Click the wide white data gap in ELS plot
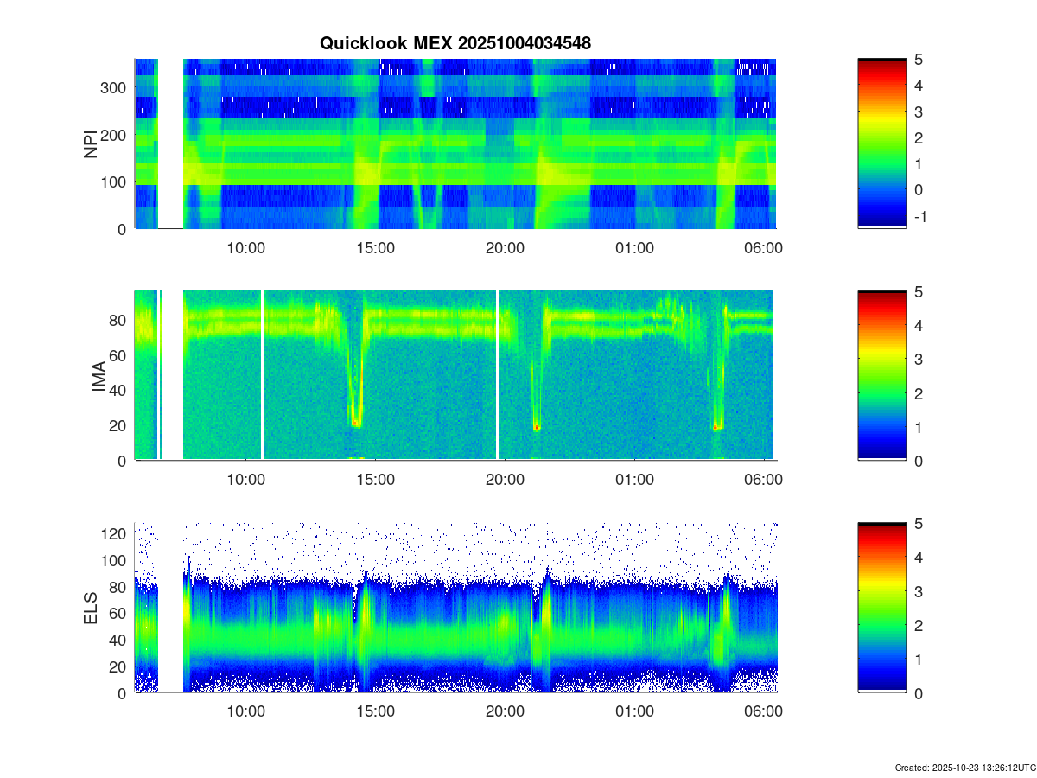1037x778 pixels. 172,607
